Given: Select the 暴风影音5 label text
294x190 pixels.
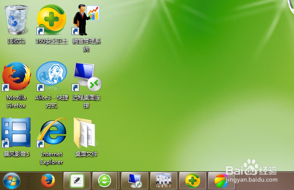Looking at the screenshot, I should coord(16,154).
